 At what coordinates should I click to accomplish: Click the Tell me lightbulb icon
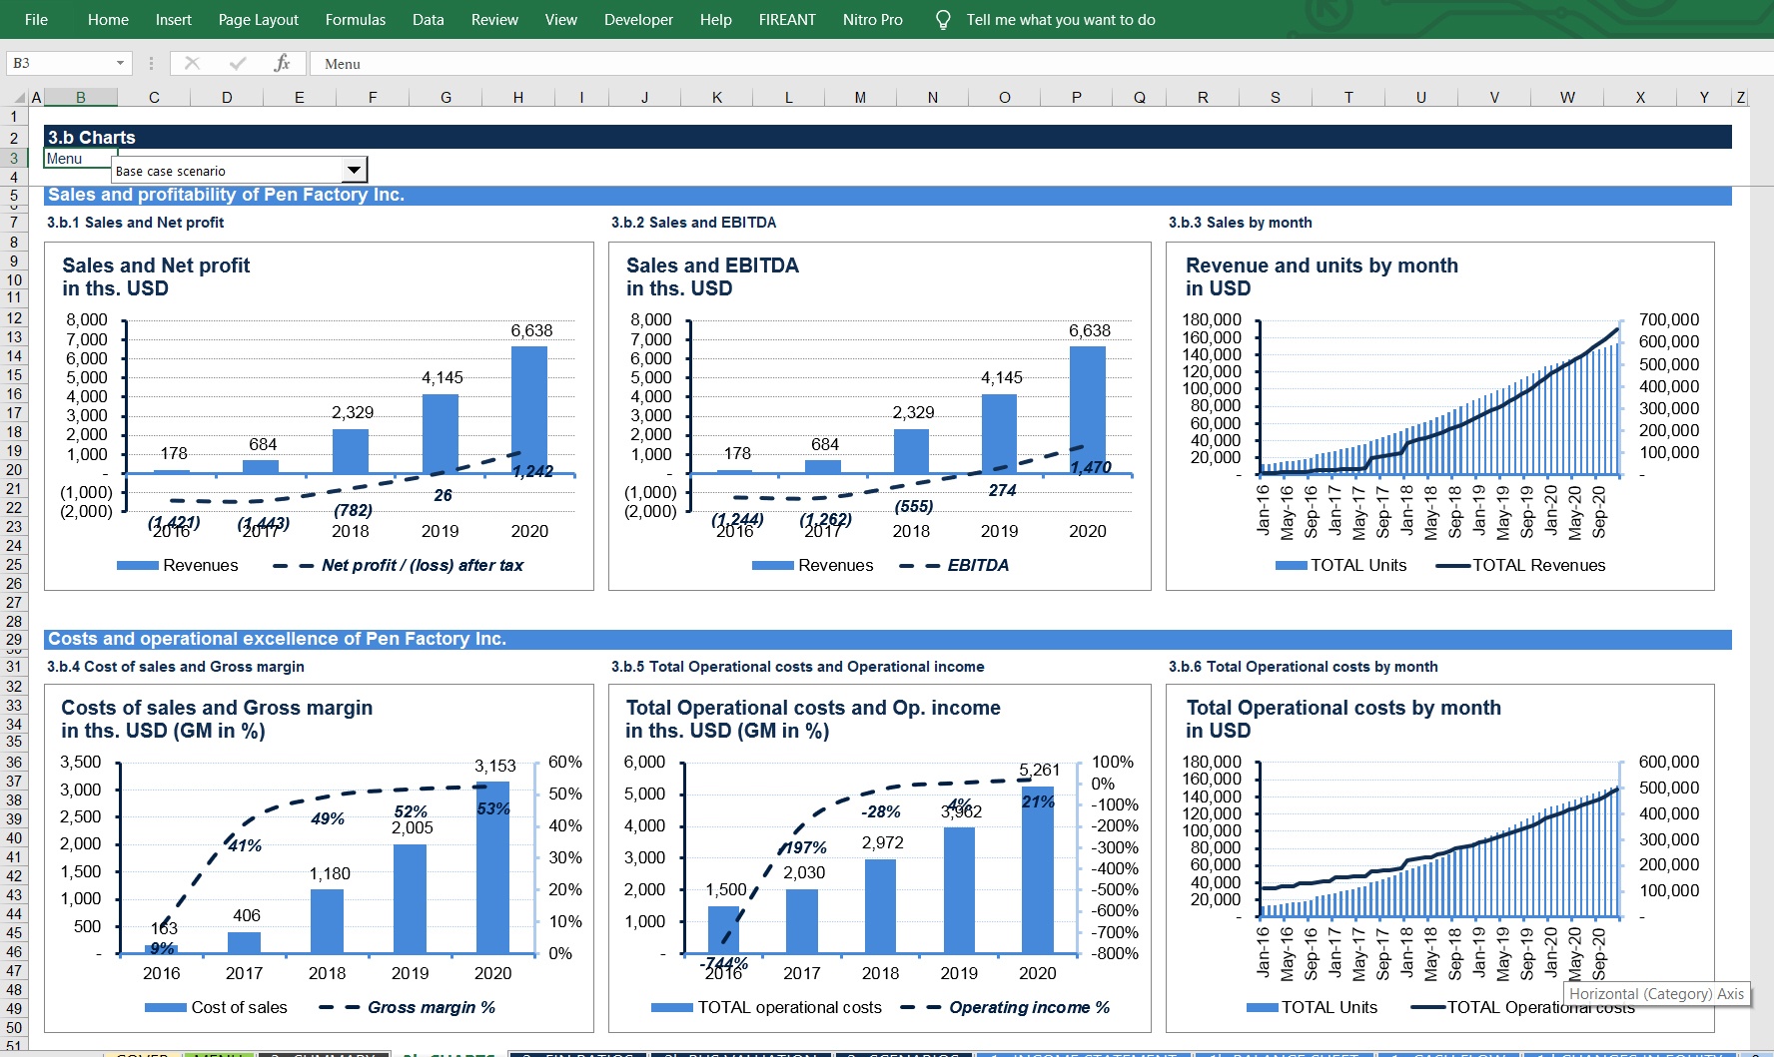click(942, 20)
